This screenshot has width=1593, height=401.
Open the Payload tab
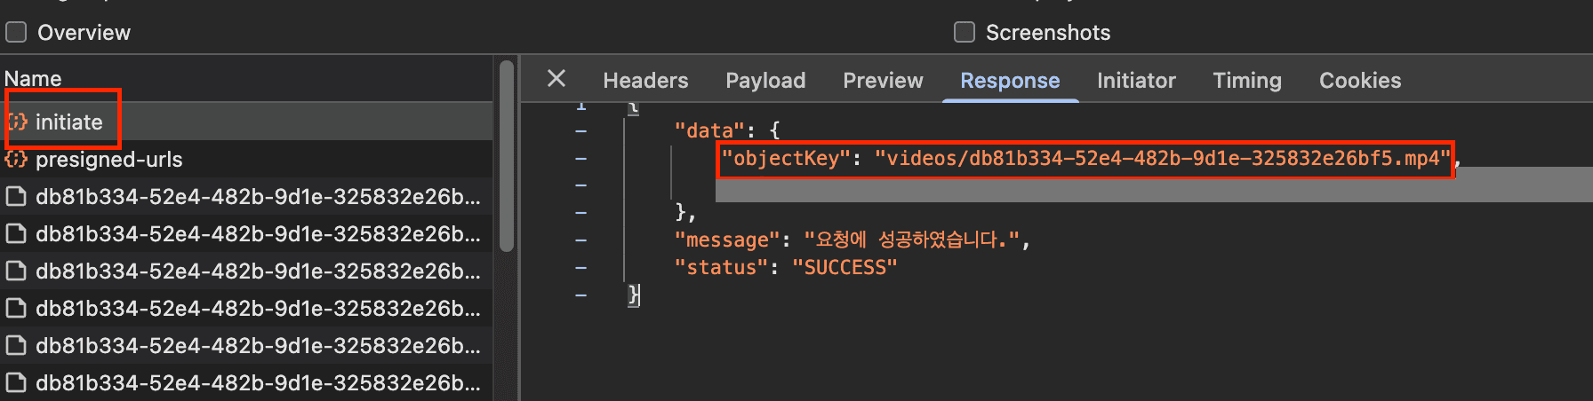[x=765, y=81]
